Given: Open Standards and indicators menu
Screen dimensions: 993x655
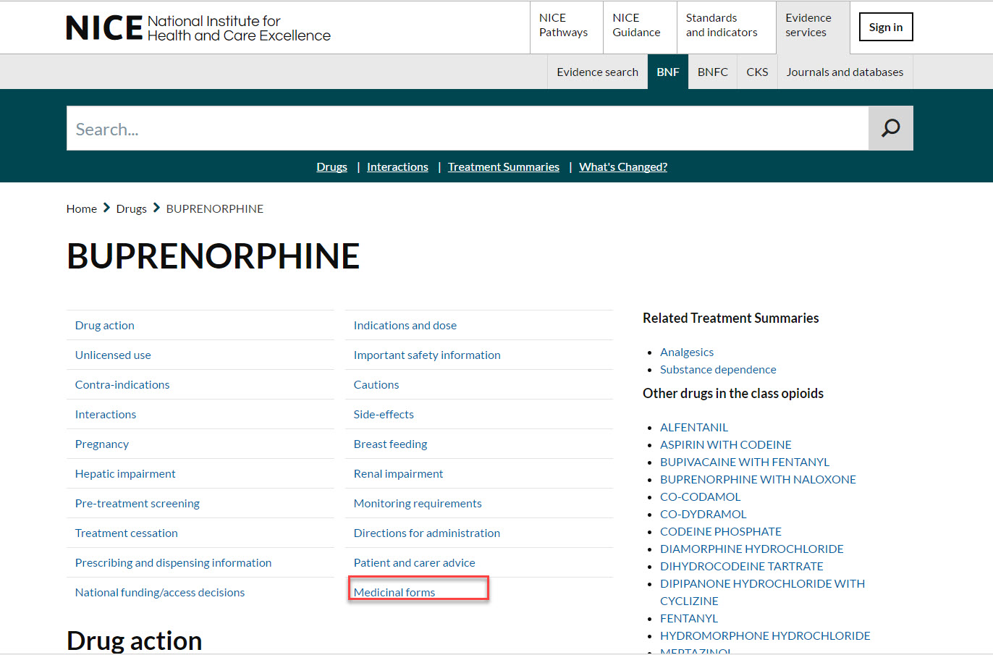Looking at the screenshot, I should point(722,26).
